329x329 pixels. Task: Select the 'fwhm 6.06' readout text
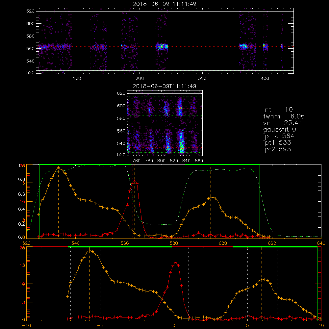(284, 116)
